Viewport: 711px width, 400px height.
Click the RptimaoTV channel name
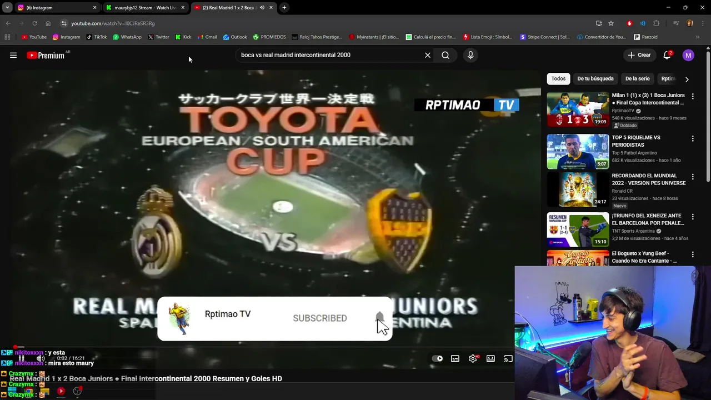[x=623, y=111]
